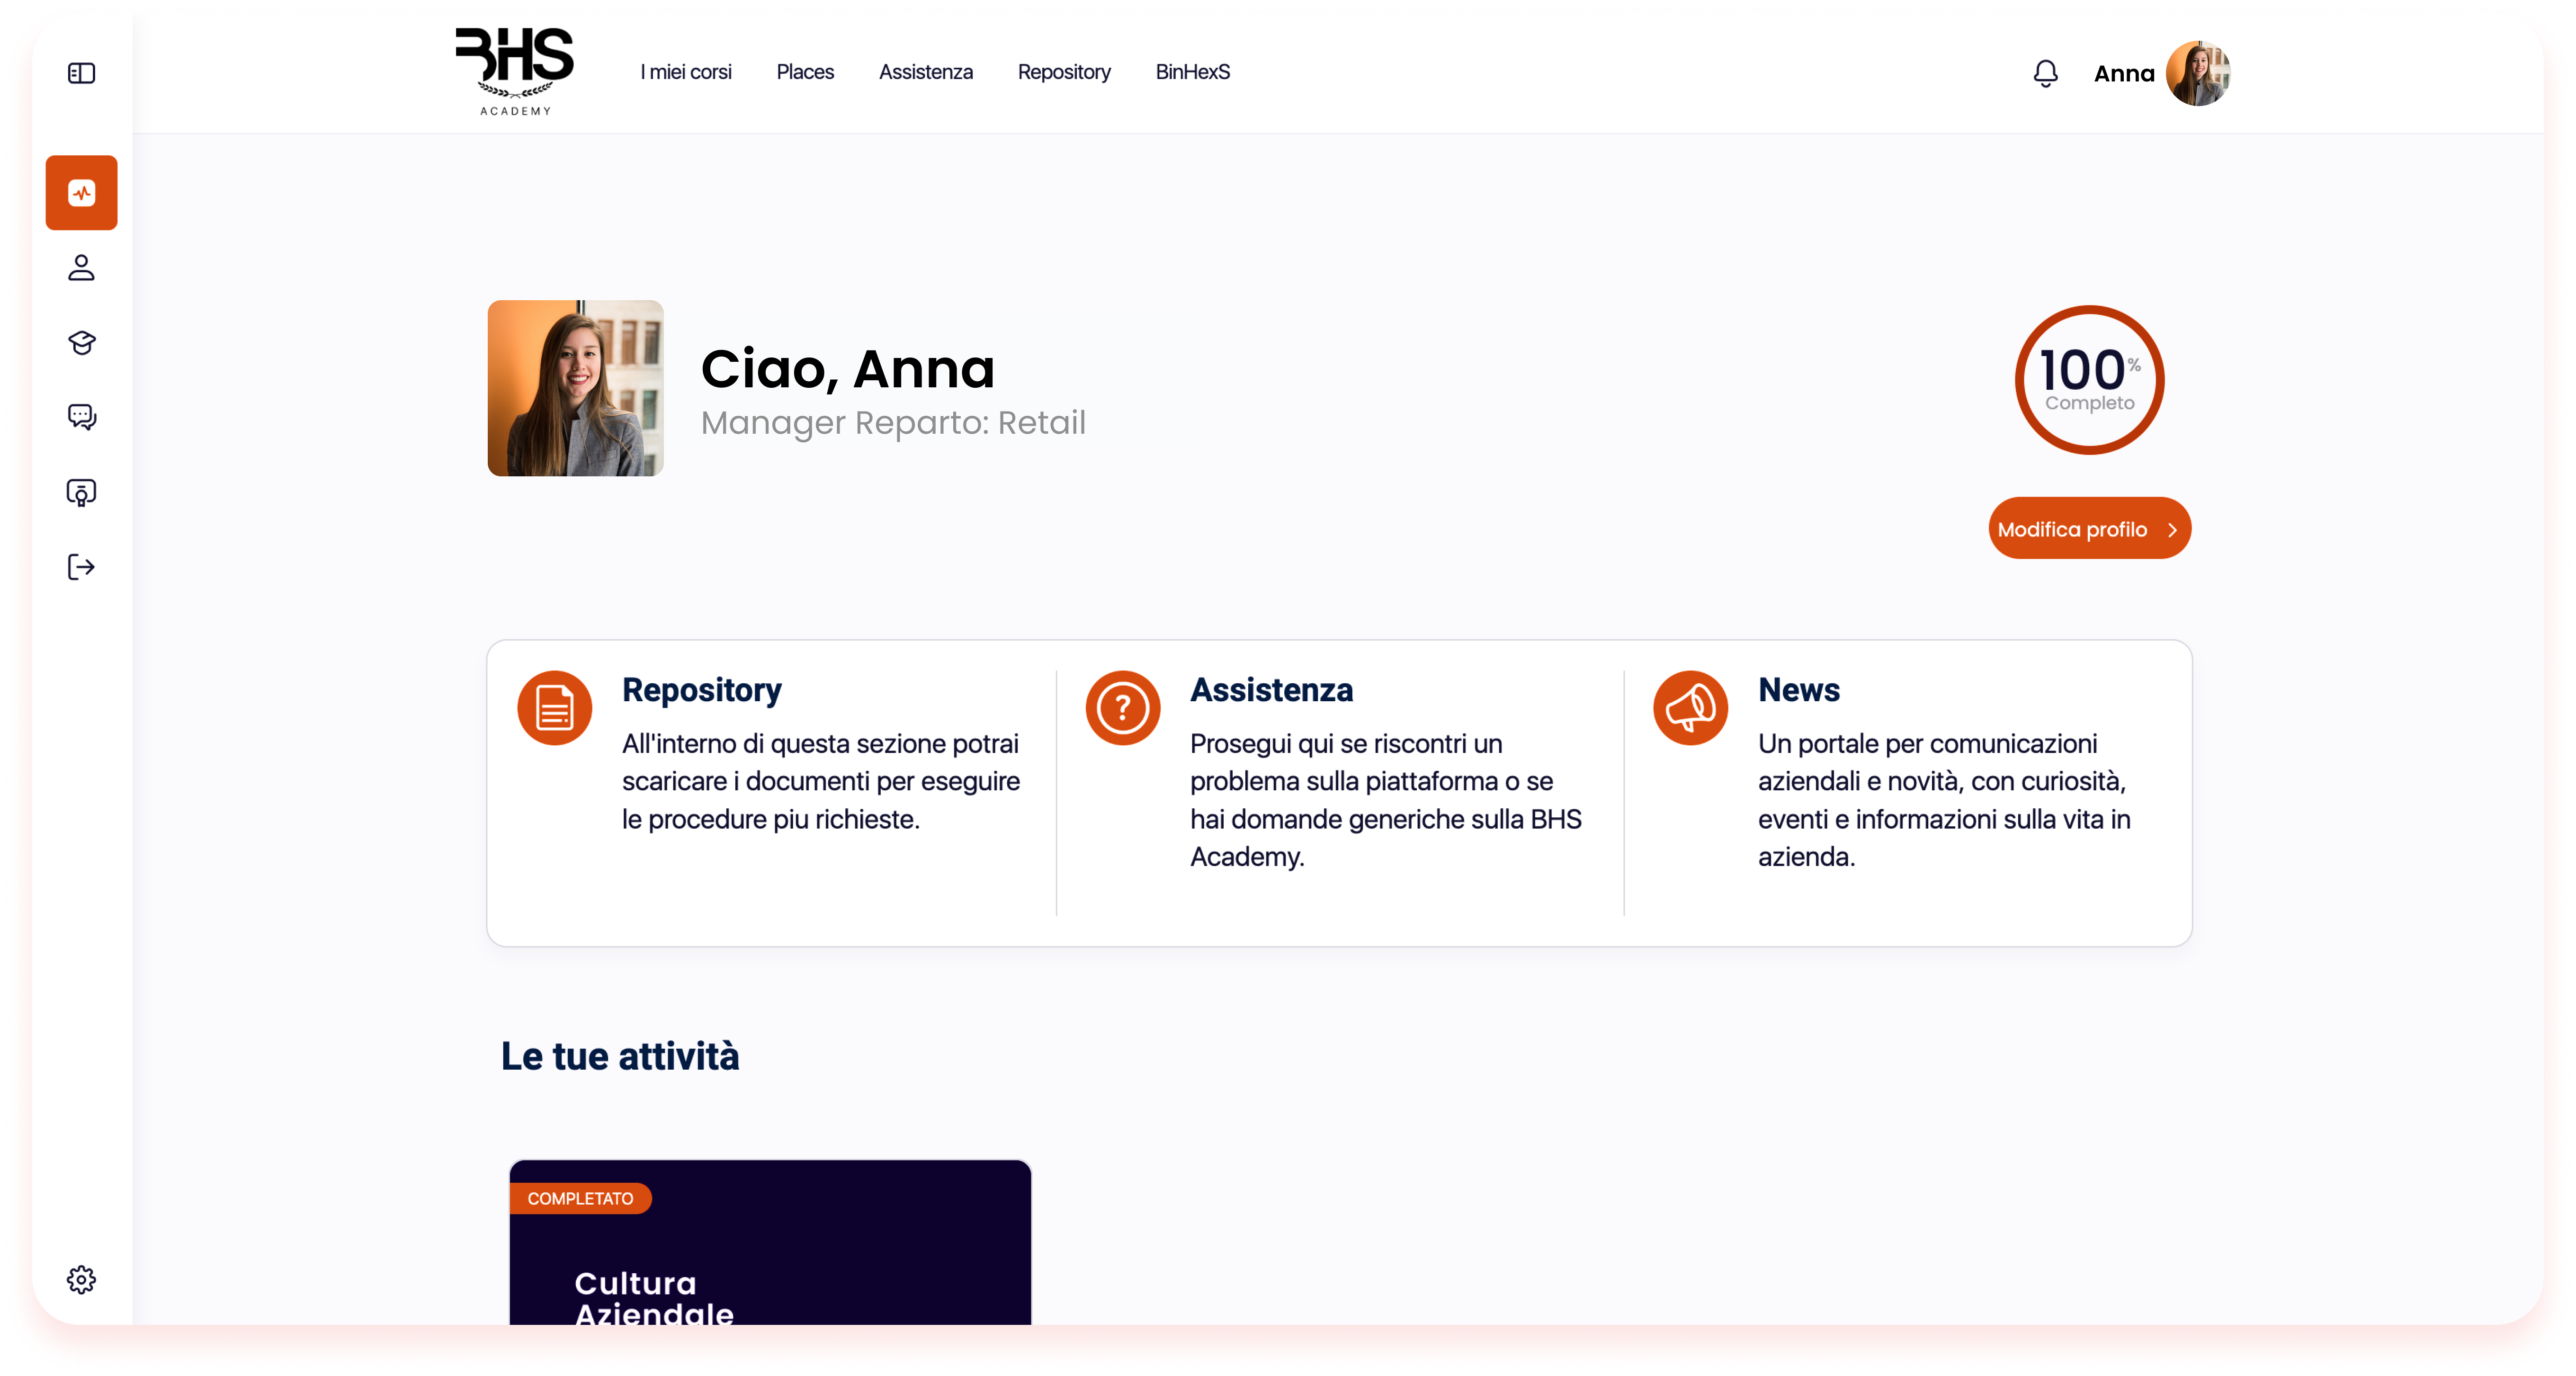Open the user profile sidebar icon
This screenshot has width=2576, height=1376.
click(x=81, y=267)
